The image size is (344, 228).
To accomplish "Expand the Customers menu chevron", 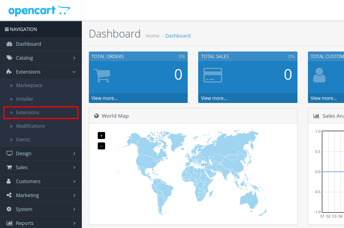I will (x=74, y=181).
